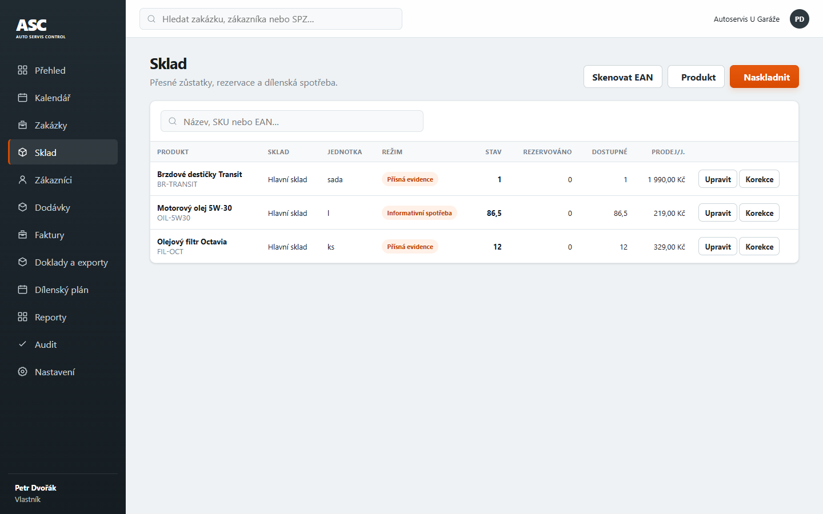Click the Dílenský plán calendar icon
The height and width of the screenshot is (514, 823).
pyautogui.click(x=22, y=290)
